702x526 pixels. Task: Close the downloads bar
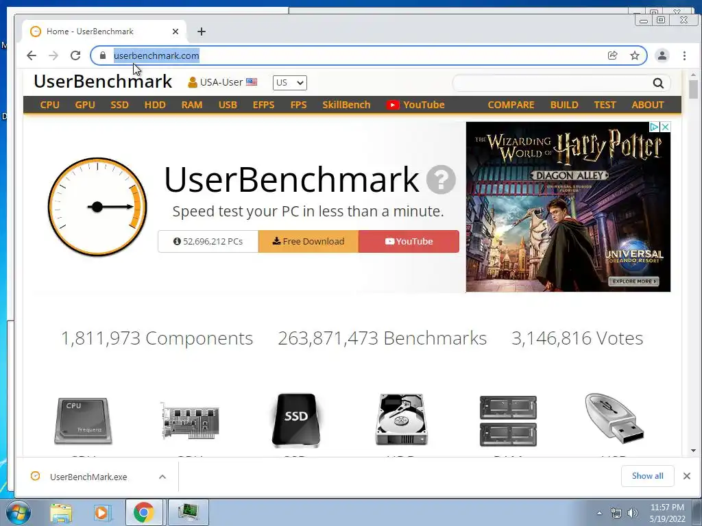coord(687,476)
